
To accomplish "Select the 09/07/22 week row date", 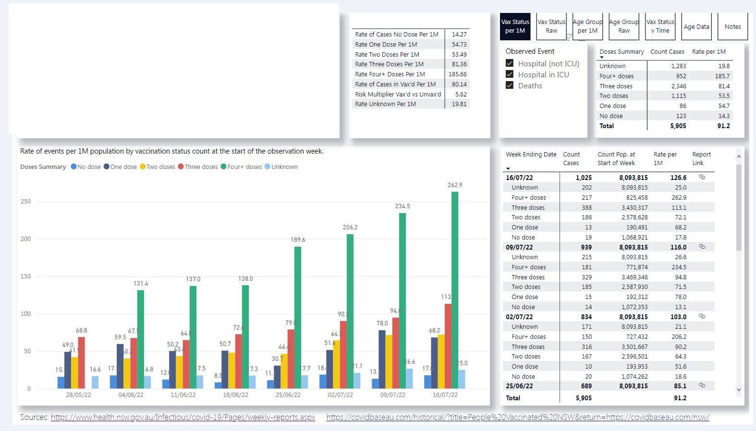I will pyautogui.click(x=519, y=247).
